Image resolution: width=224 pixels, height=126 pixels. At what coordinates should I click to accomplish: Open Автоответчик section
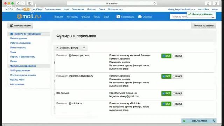[x=17, y=84]
